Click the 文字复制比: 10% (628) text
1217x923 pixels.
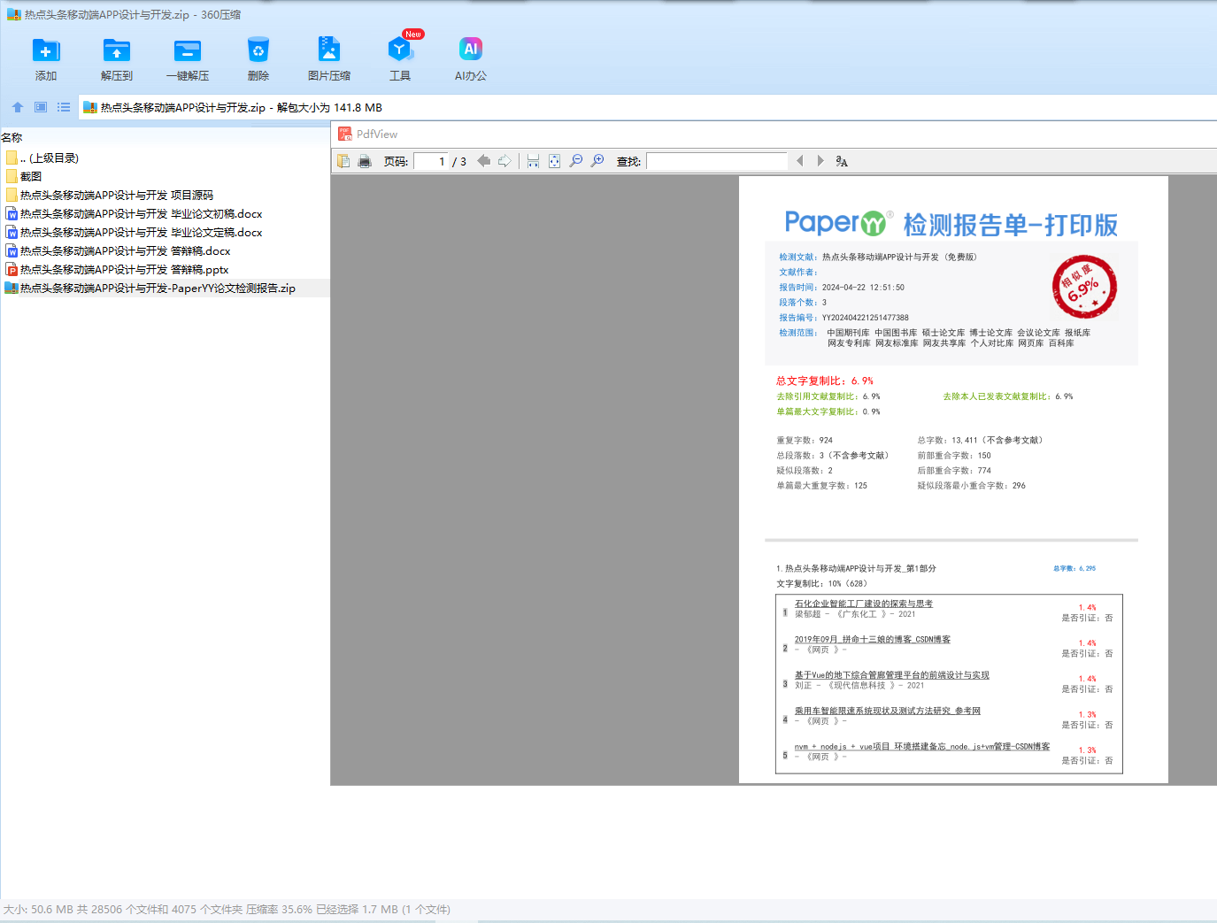(822, 584)
